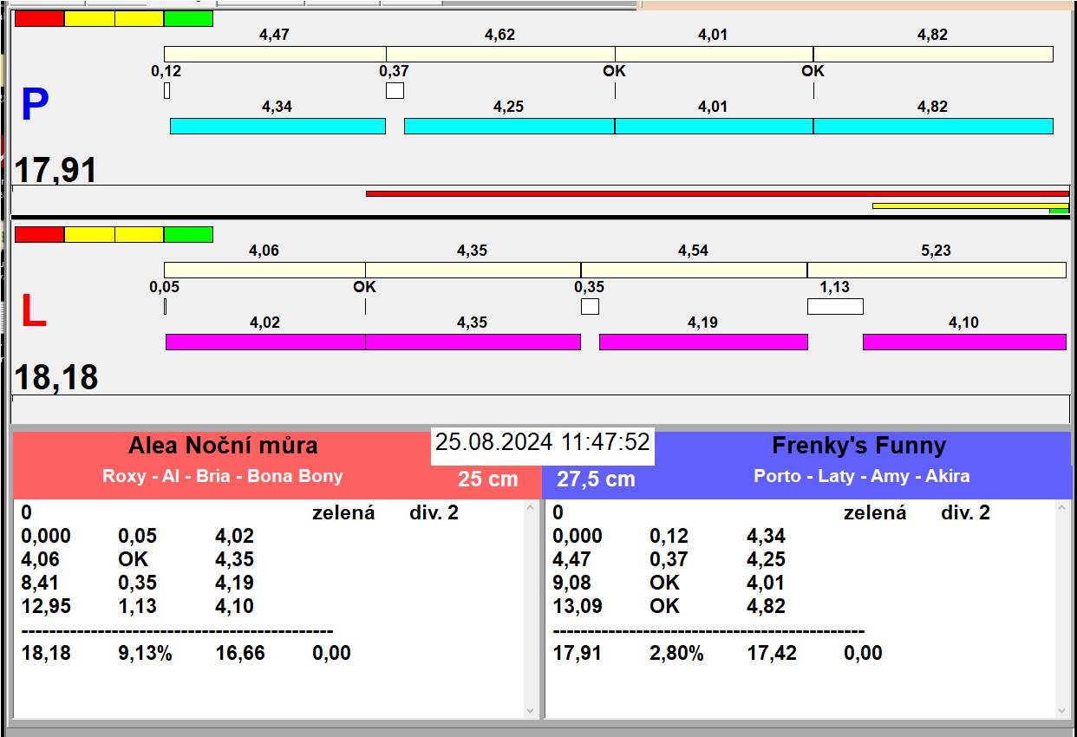Click the long red progress bar under lane P

click(717, 194)
